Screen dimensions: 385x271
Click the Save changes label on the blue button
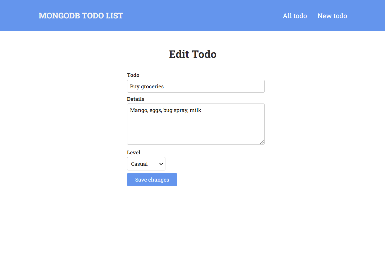point(152,179)
